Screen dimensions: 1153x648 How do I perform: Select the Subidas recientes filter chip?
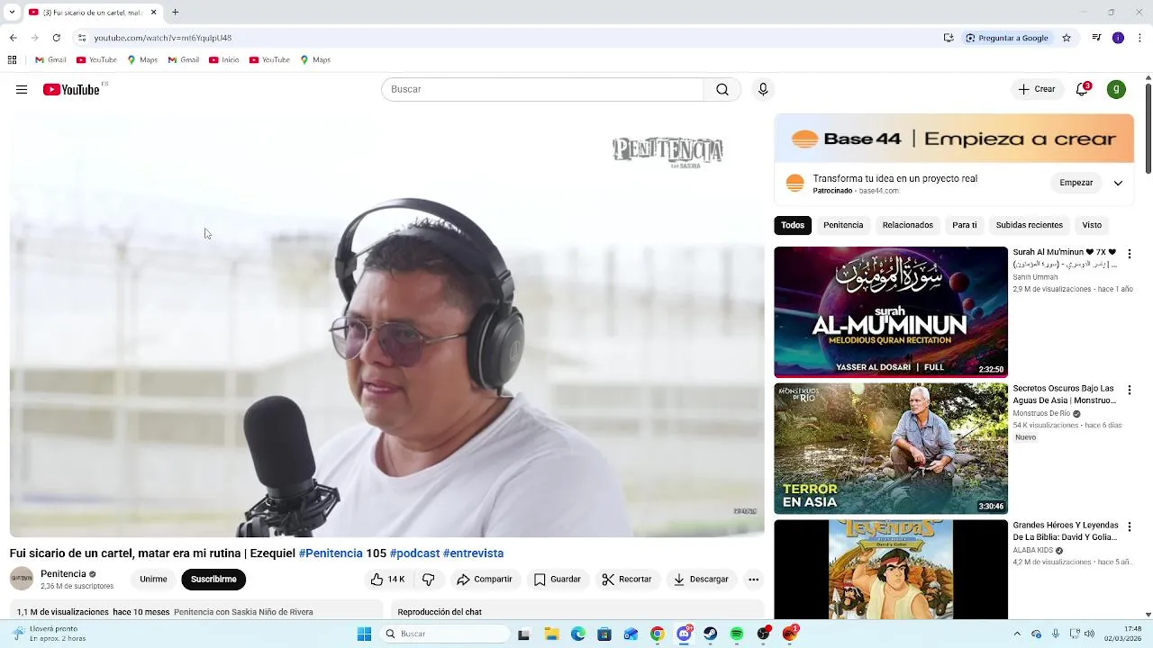[x=1030, y=225]
